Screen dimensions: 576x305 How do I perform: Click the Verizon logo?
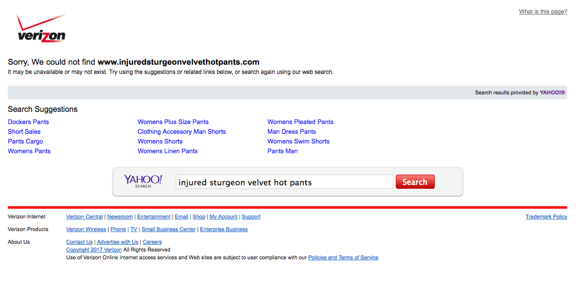tap(41, 28)
